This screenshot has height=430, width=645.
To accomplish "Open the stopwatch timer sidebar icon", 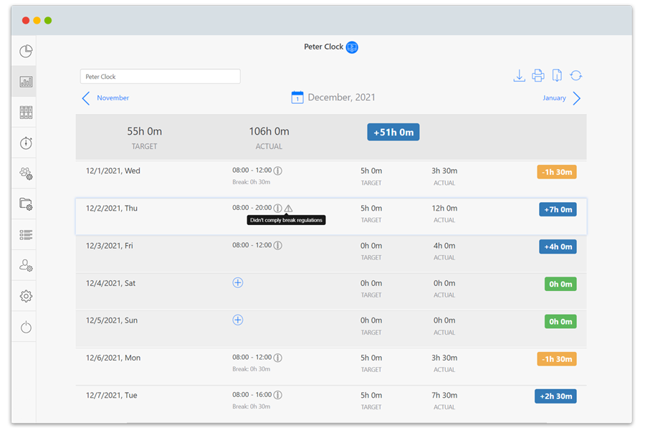I will coord(26,143).
